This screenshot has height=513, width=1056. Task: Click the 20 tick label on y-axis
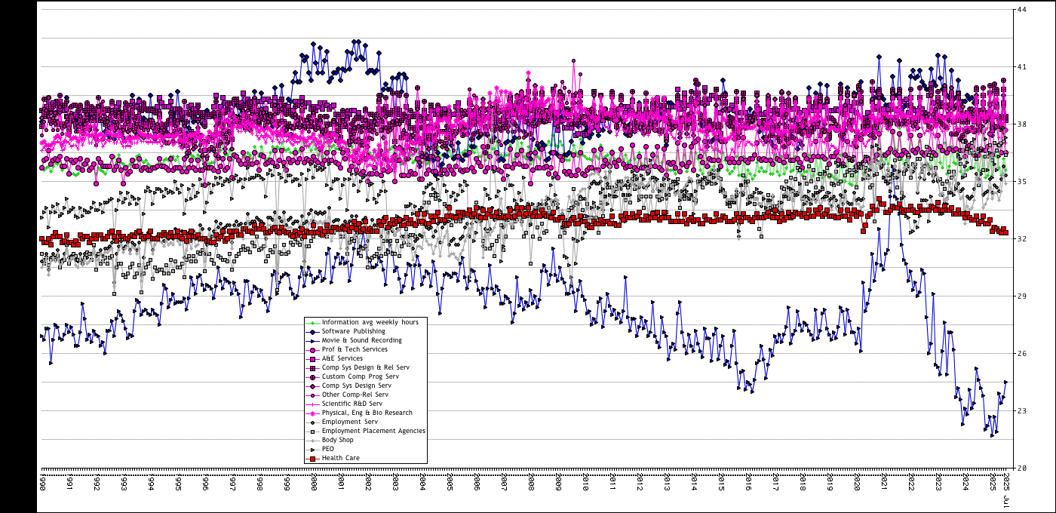[1021, 468]
